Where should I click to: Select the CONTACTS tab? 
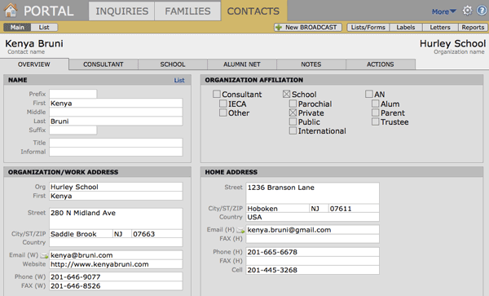pyautogui.click(x=253, y=11)
